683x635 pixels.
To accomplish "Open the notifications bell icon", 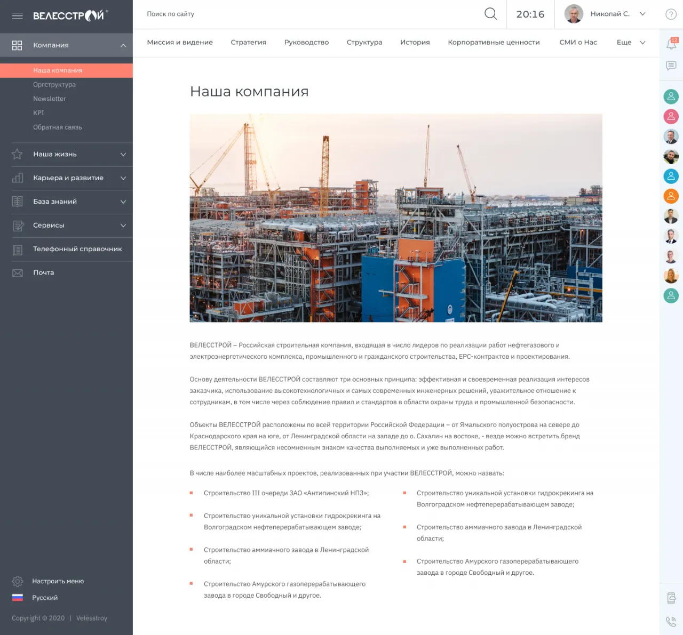I will [671, 44].
